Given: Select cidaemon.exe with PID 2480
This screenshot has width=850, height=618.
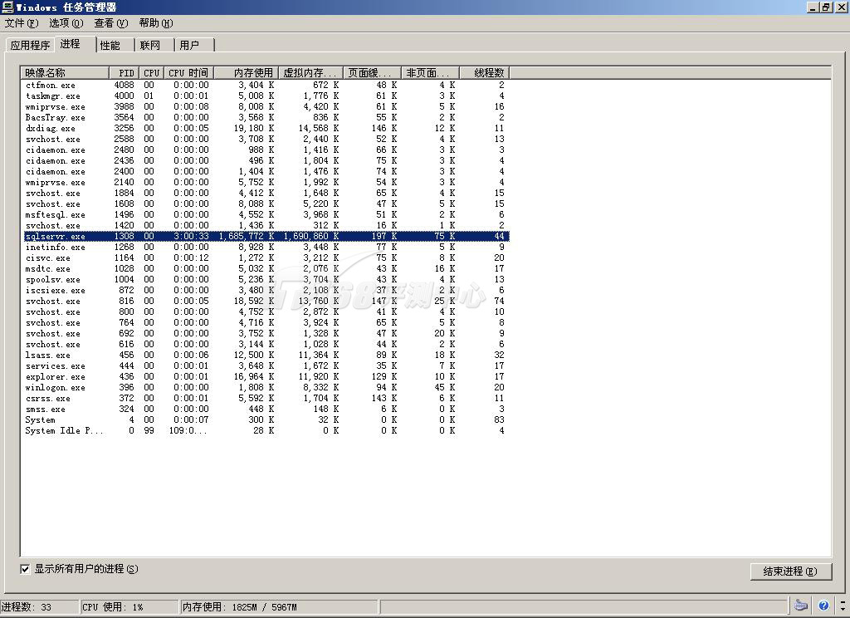Looking at the screenshot, I should (266, 150).
